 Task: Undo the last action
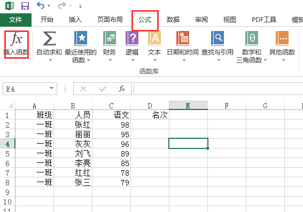pos(41,5)
